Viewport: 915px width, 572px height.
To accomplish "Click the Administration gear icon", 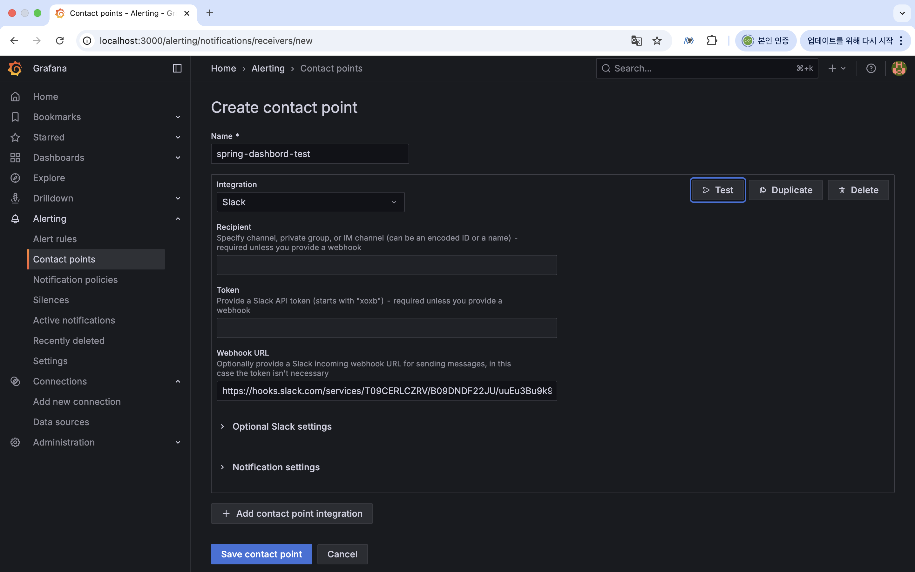I will click(x=15, y=442).
